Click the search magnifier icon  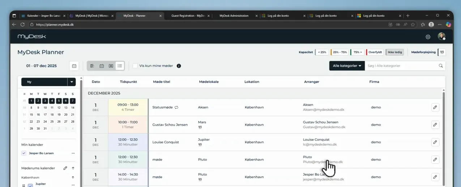coord(441,66)
